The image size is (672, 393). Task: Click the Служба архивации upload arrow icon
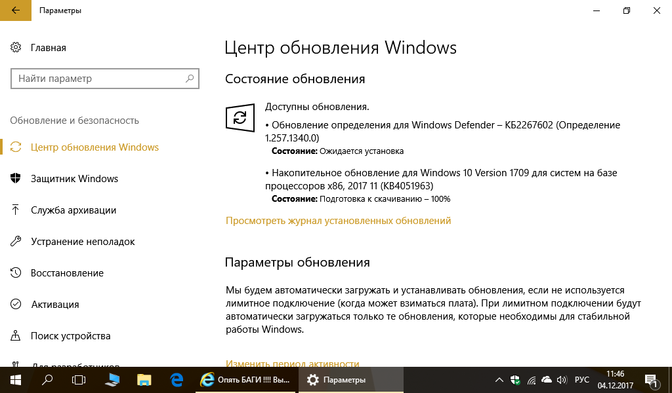[16, 210]
